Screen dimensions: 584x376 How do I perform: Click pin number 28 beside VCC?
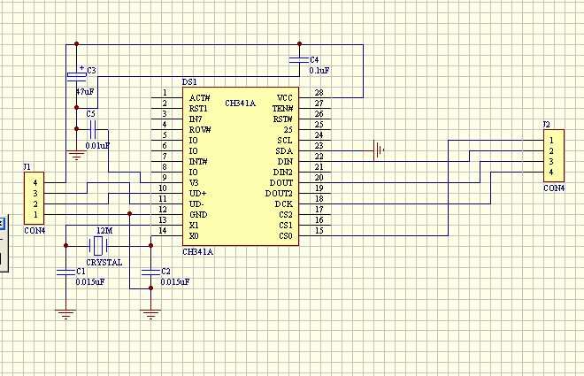pyautogui.click(x=319, y=92)
